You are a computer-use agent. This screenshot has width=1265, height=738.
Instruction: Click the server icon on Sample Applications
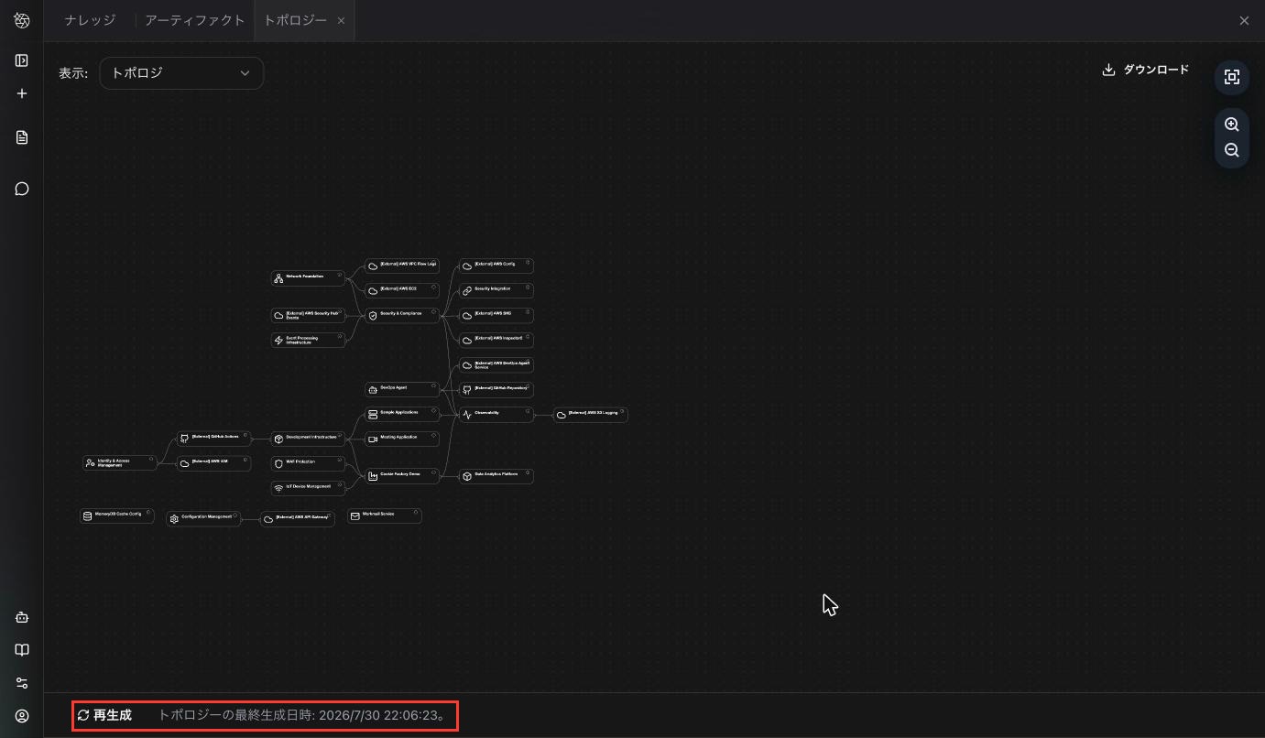pyautogui.click(x=373, y=415)
